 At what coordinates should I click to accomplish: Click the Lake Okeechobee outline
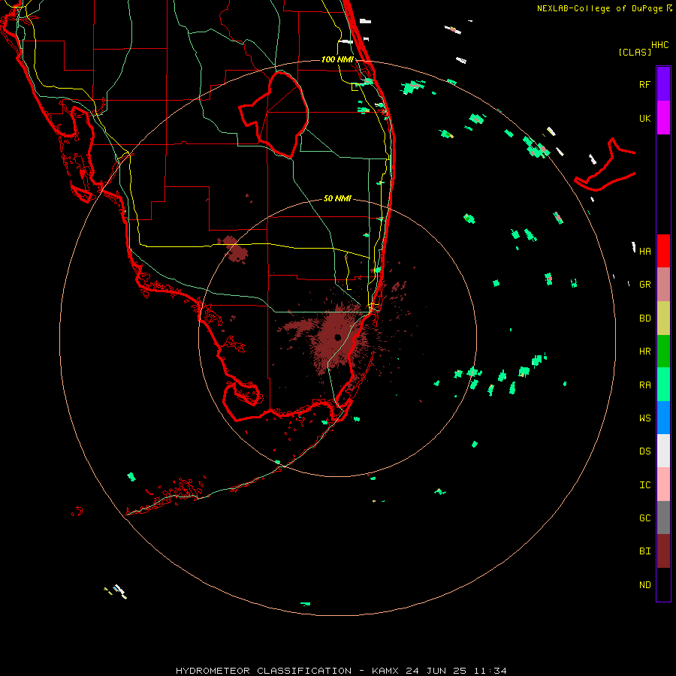[x=273, y=114]
